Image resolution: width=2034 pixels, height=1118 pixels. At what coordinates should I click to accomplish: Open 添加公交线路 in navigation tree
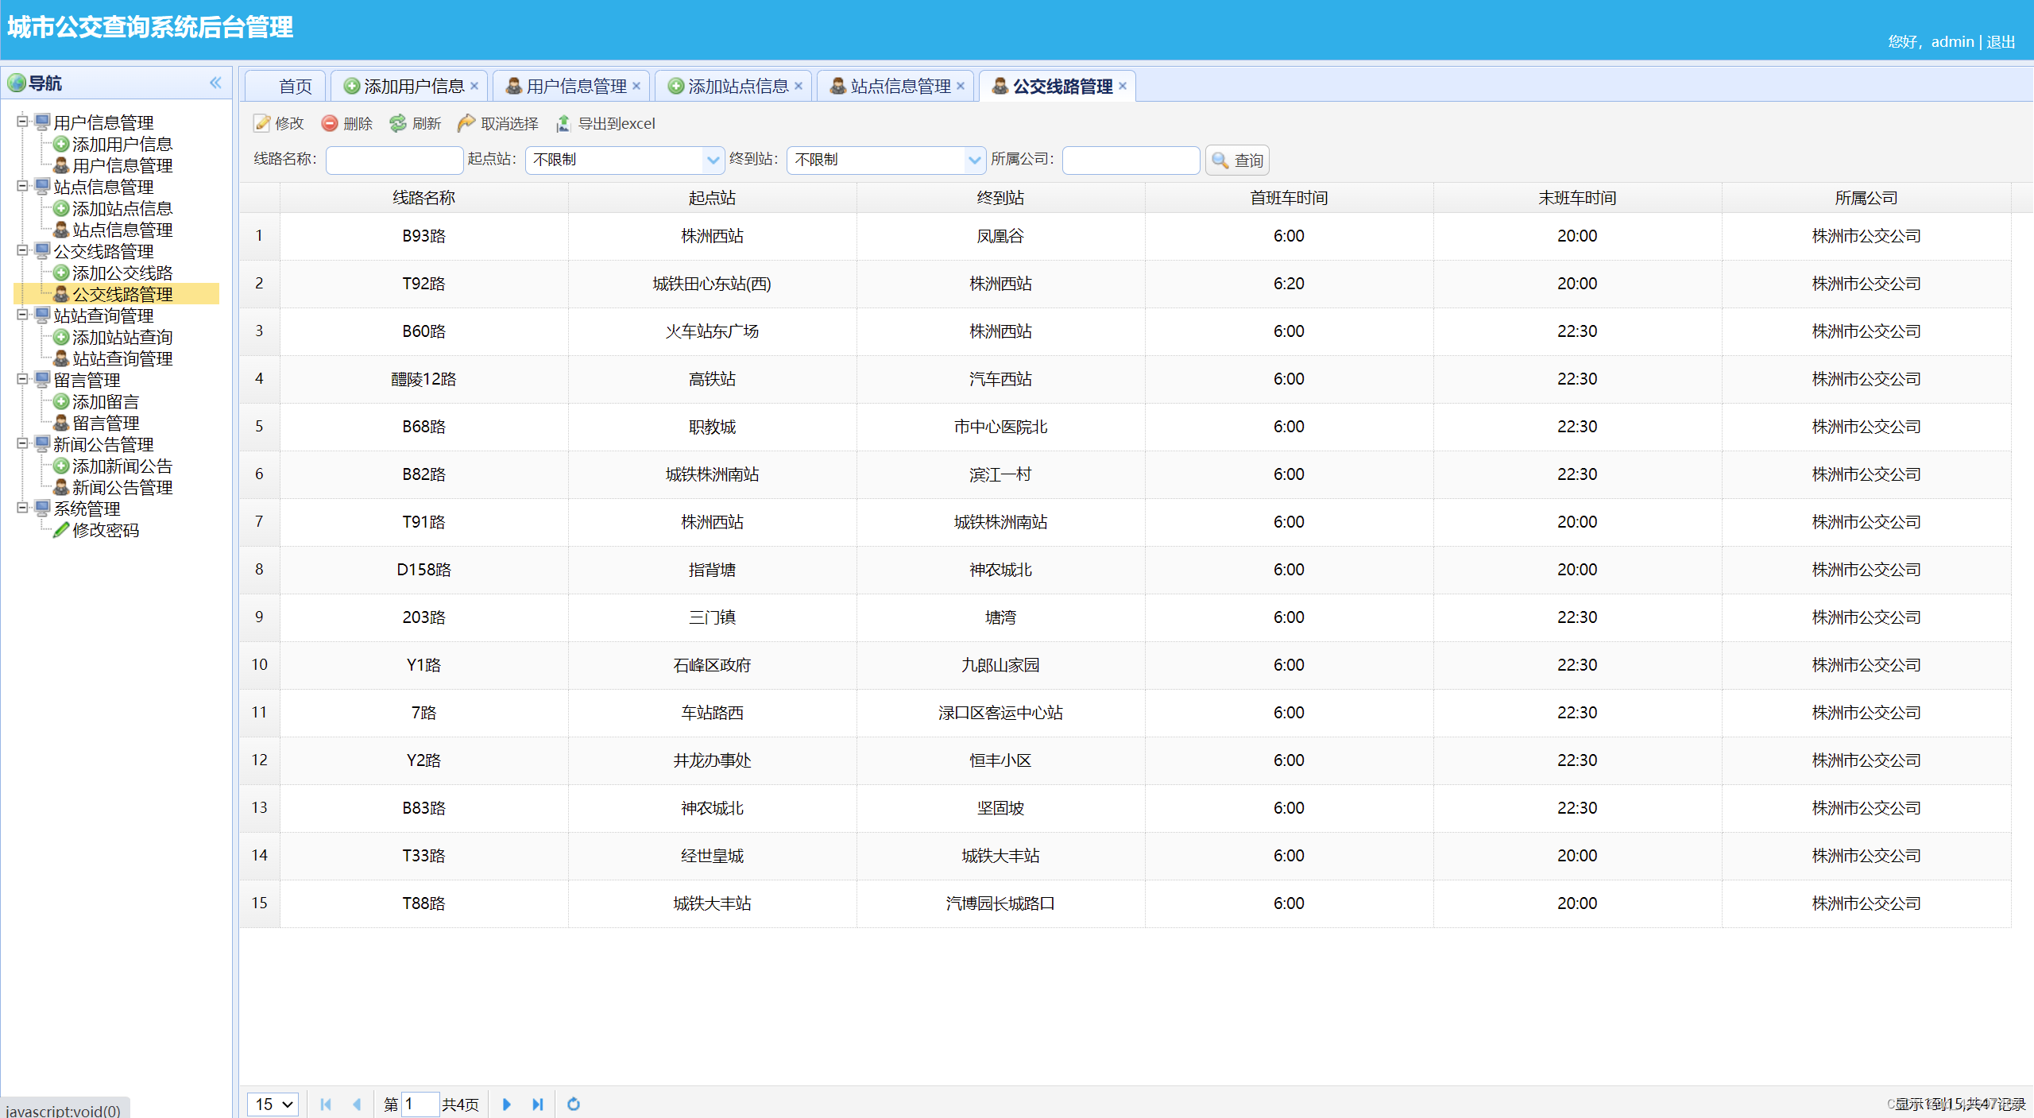[122, 273]
